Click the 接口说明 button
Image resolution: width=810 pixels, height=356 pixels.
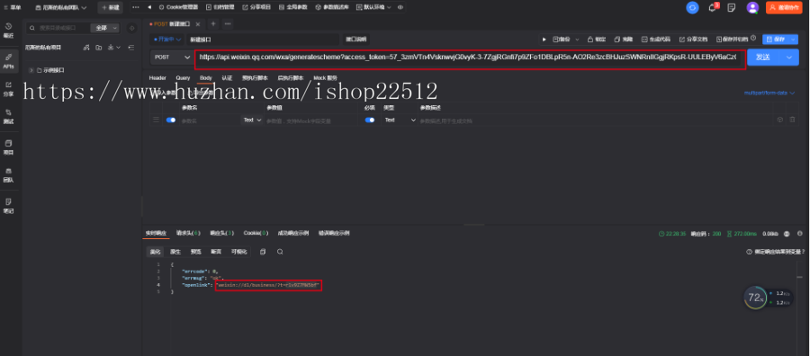(355, 40)
